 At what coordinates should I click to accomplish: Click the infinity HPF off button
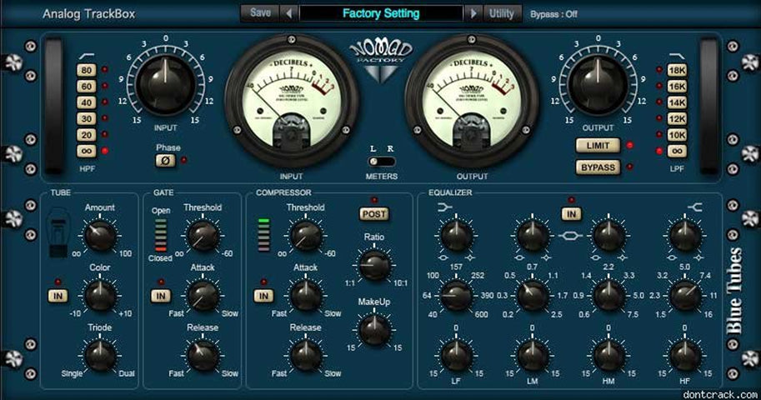(x=86, y=151)
